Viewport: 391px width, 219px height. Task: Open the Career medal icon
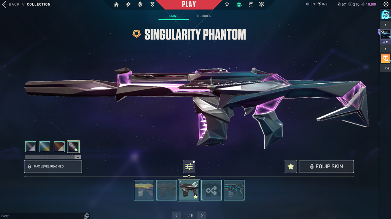pos(152,4)
